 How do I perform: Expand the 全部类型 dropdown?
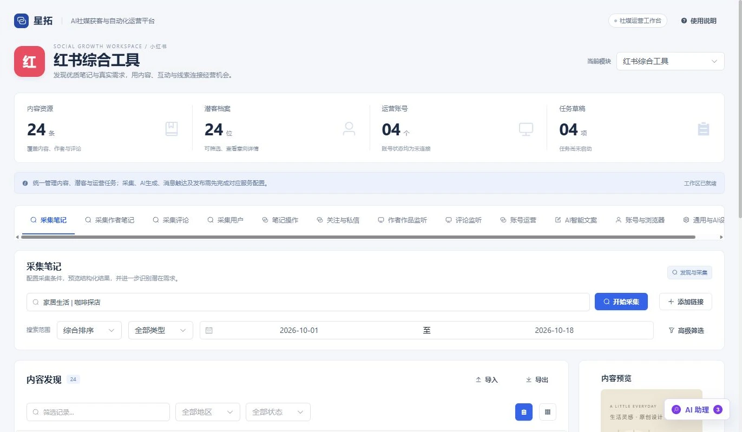161,330
